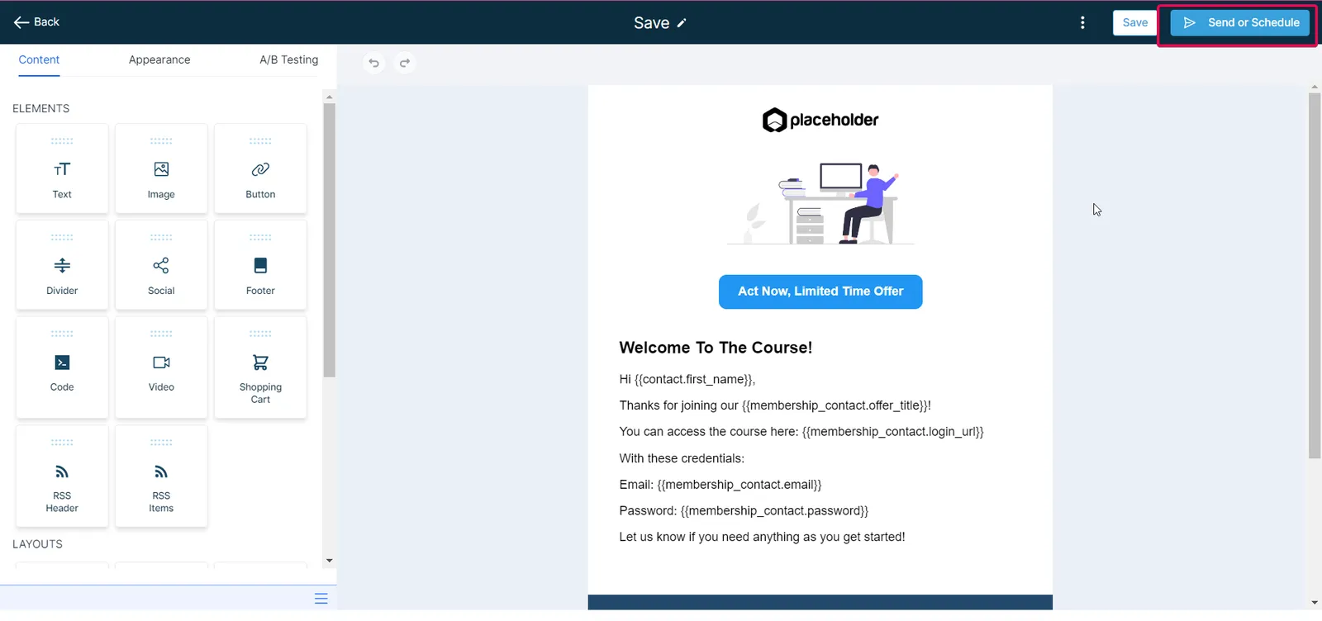Choose the RSS Items element
Image resolution: width=1322 pixels, height=621 pixels.
click(x=161, y=476)
